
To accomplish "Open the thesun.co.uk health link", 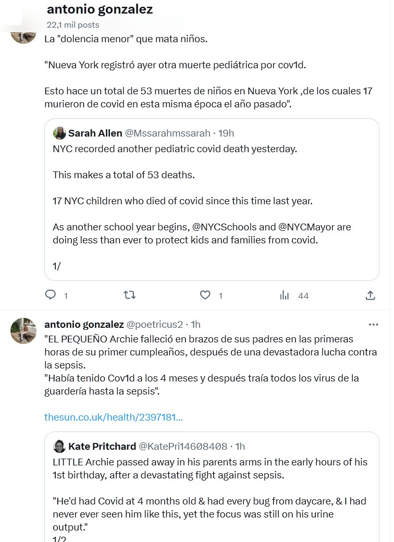I will click(x=114, y=417).
